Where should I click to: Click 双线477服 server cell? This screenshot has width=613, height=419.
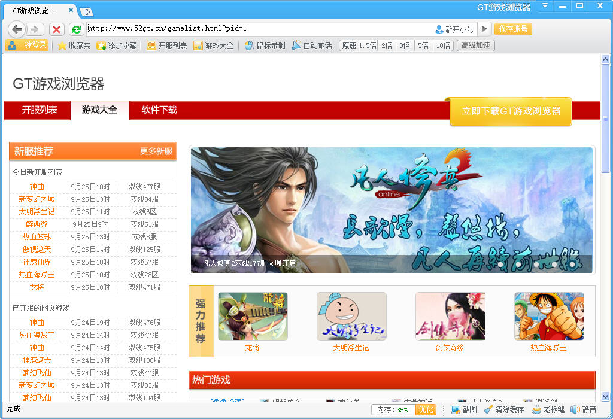pos(144,187)
